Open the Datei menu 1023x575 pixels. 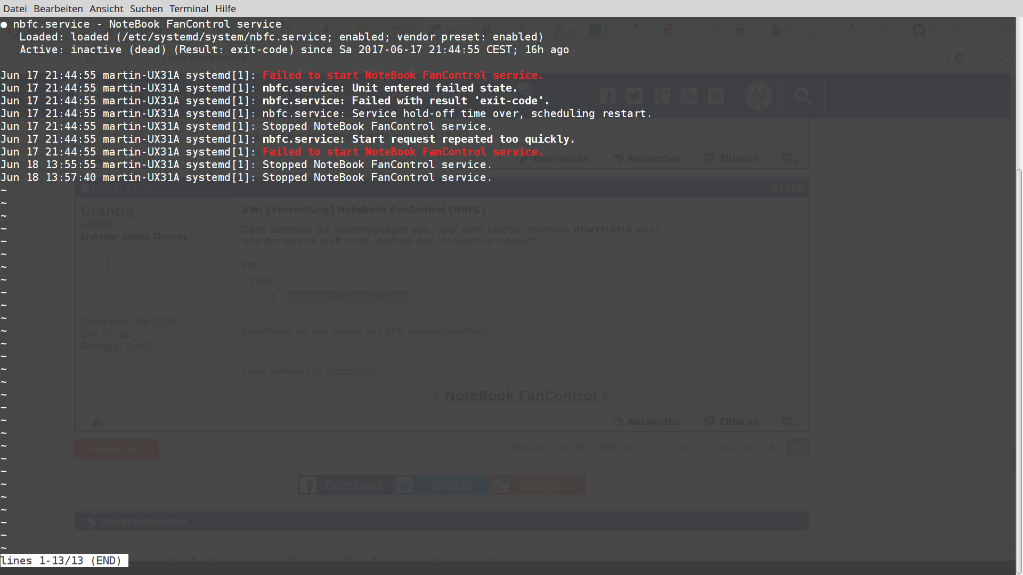pyautogui.click(x=14, y=9)
